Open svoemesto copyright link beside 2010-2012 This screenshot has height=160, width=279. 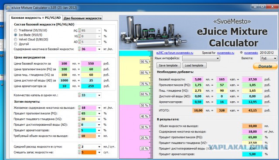pos(251,53)
